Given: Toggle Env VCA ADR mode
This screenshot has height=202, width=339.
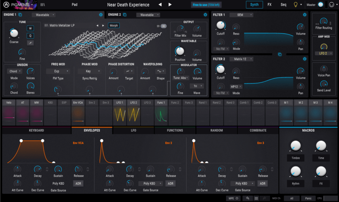Looking at the screenshot, I should tap(78, 183).
